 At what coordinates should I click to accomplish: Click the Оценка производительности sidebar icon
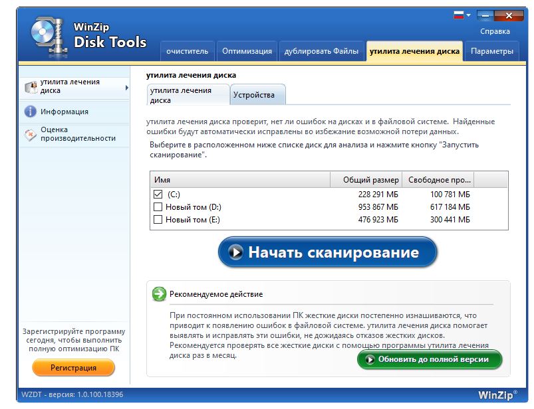31,135
